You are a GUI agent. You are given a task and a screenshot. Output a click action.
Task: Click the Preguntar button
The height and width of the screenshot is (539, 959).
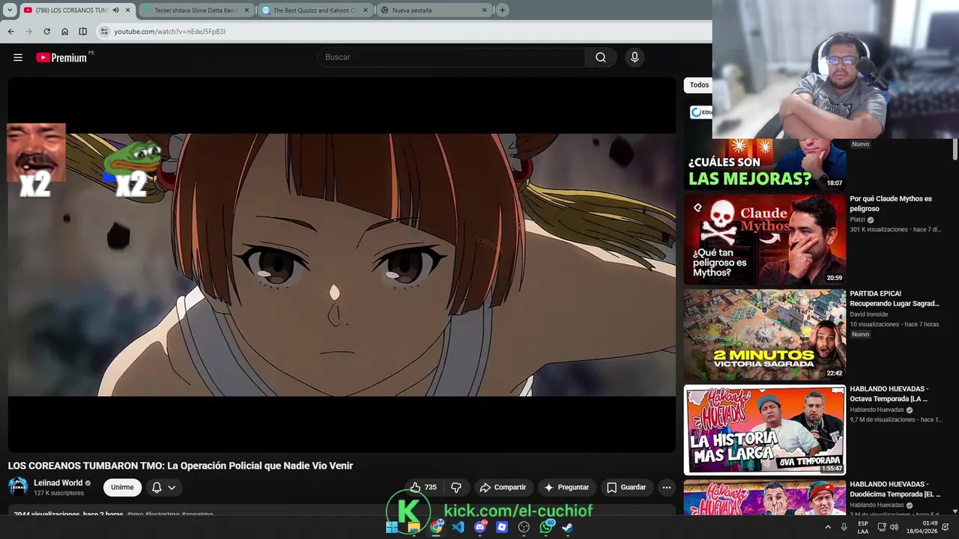click(566, 487)
